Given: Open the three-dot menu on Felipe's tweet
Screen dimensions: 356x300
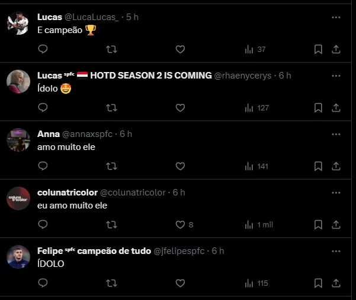Looking at the screenshot, I should pos(336,251).
